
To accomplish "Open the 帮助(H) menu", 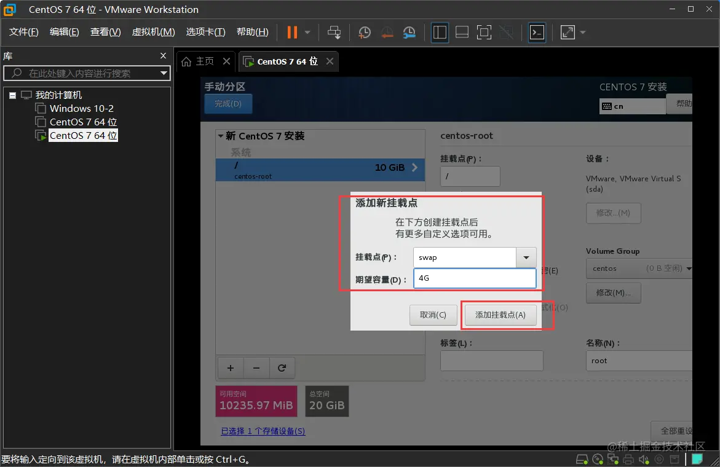I will pyautogui.click(x=253, y=32).
